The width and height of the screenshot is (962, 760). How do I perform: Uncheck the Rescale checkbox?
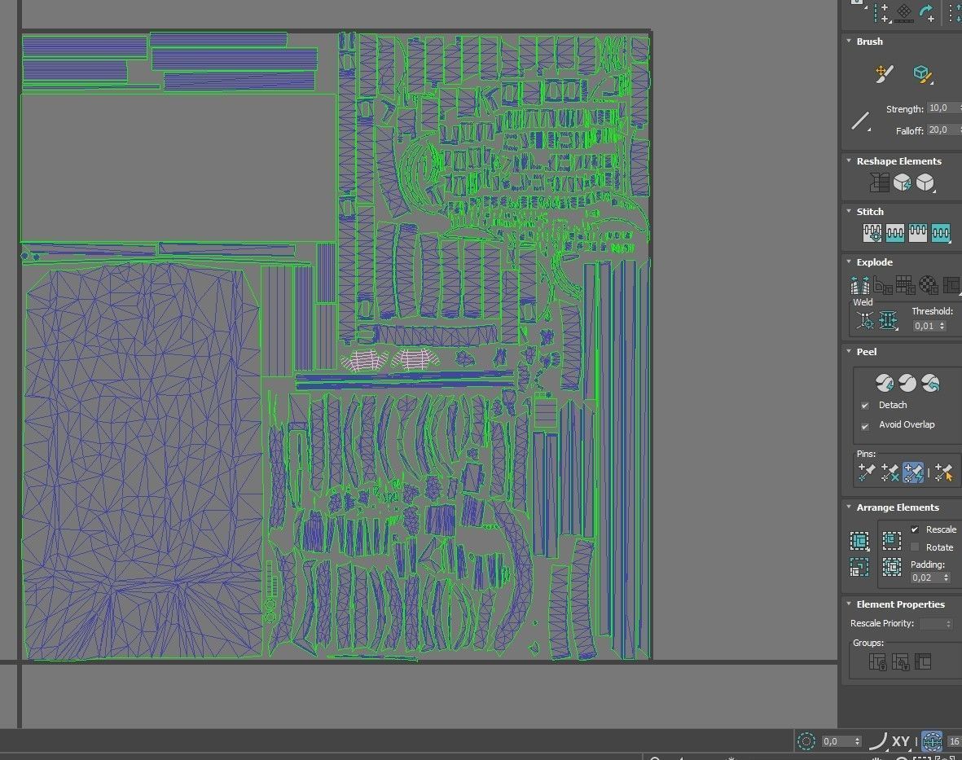point(915,529)
